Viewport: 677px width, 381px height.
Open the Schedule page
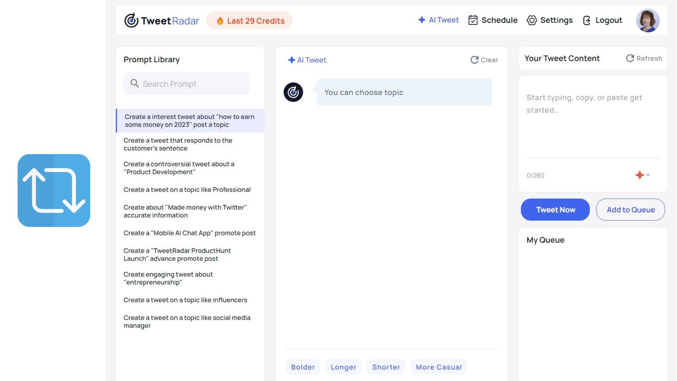tap(493, 20)
